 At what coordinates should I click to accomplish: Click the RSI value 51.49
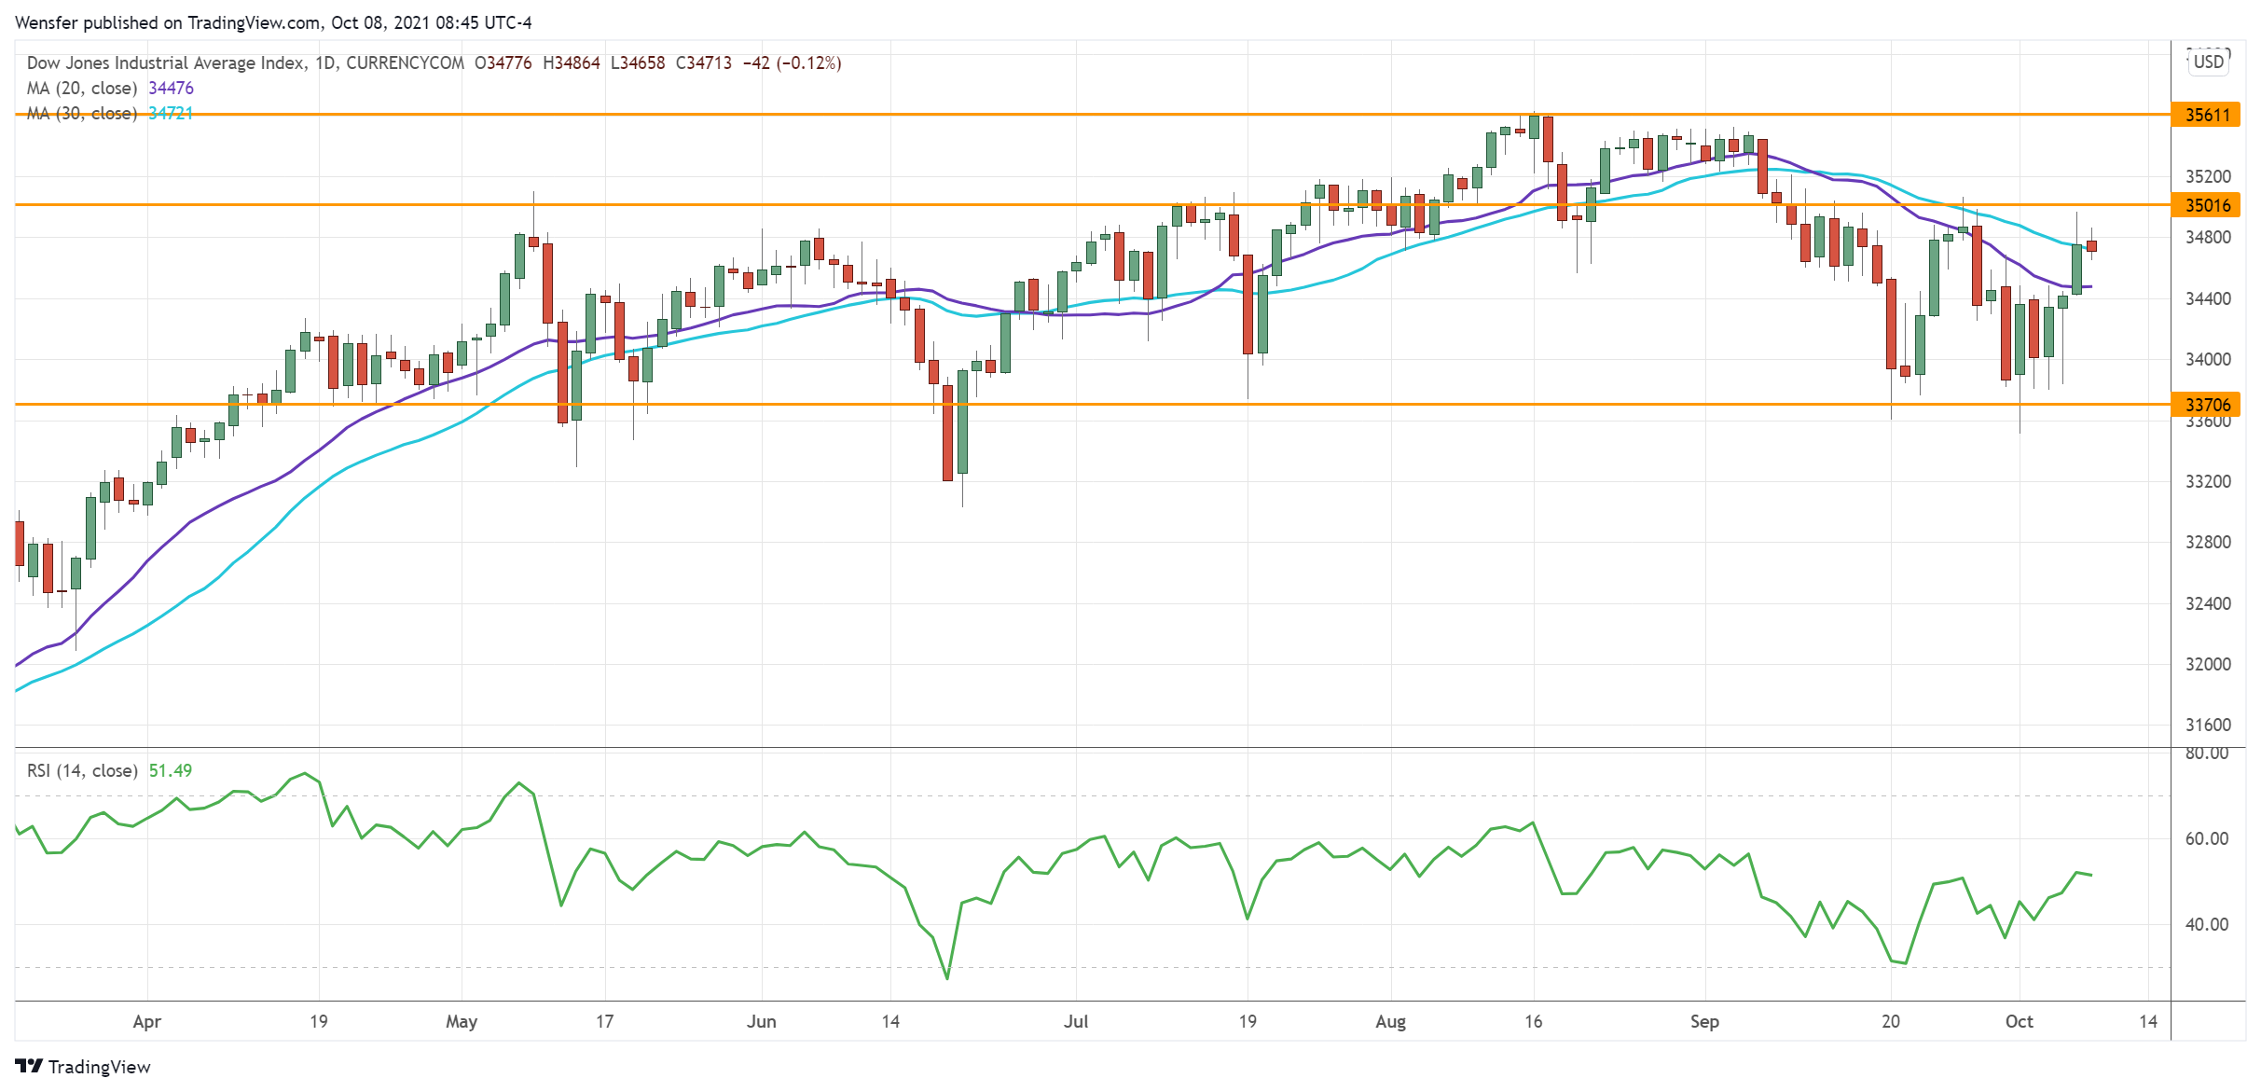coord(171,771)
